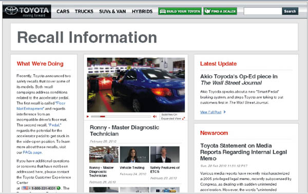Click the Search button

pos(290,11)
